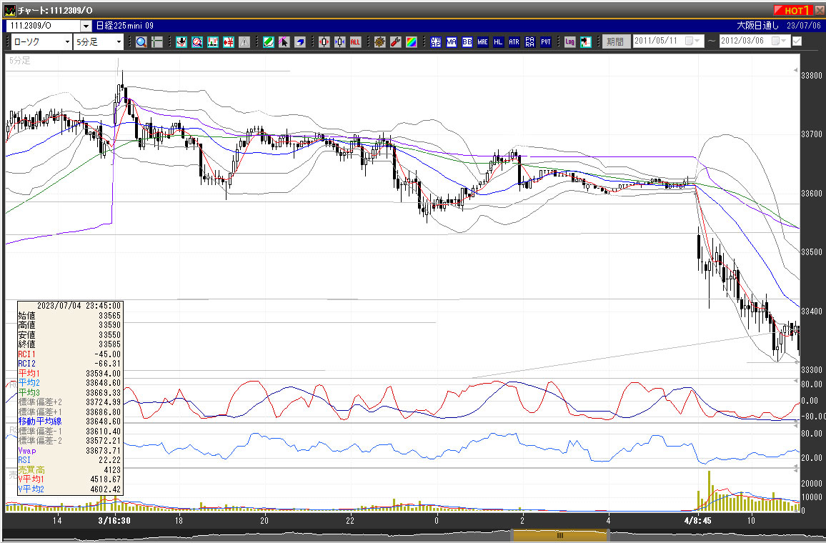Click the 4/8:45 time axis label

pos(698,520)
